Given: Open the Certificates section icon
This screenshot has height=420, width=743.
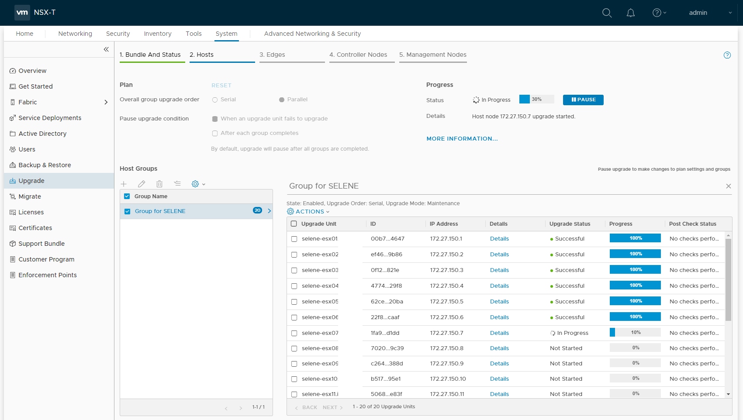Looking at the screenshot, I should 13,228.
